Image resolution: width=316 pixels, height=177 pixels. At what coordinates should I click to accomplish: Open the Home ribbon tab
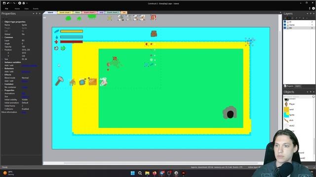pos(17,9)
